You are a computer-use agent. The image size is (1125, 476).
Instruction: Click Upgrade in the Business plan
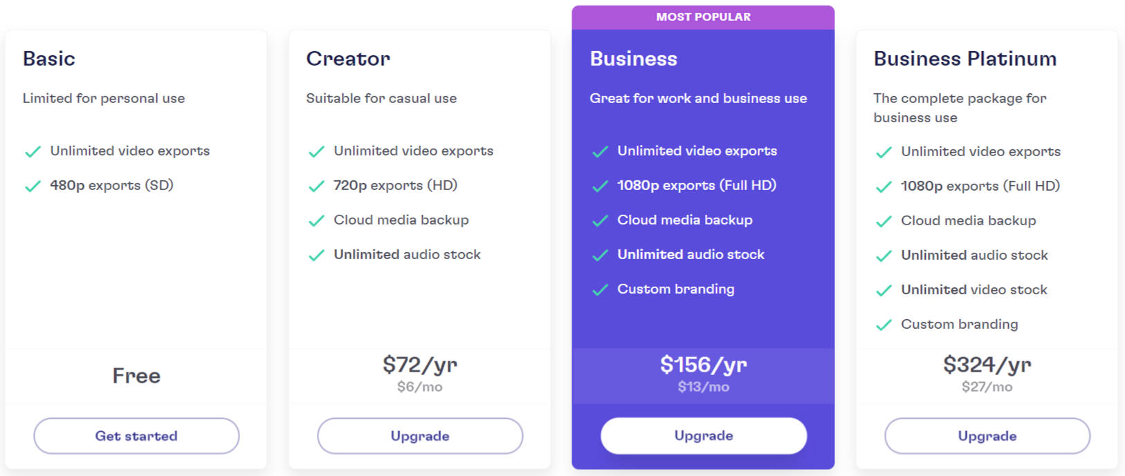click(x=704, y=436)
